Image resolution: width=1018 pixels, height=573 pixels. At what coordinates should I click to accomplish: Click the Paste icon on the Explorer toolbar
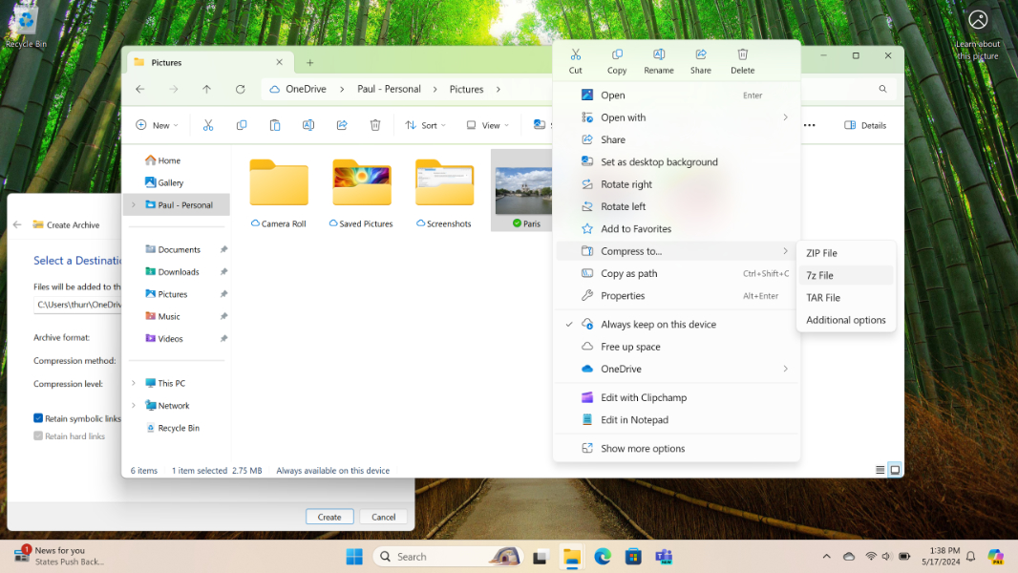click(274, 125)
